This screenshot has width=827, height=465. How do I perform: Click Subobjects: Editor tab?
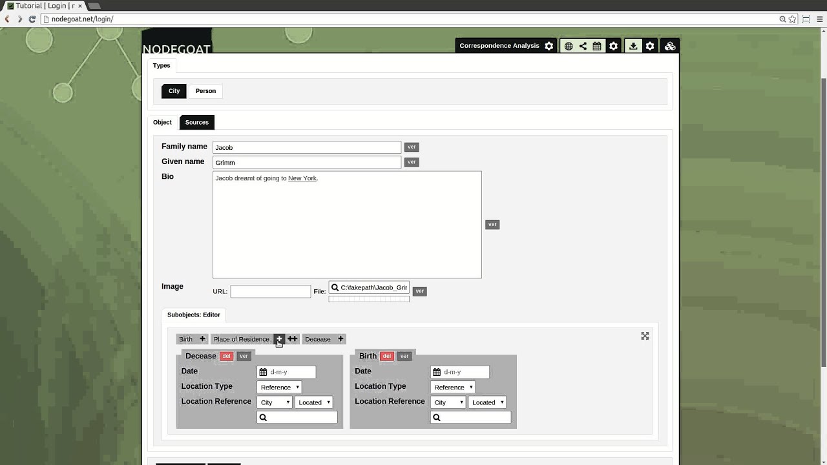click(x=193, y=315)
